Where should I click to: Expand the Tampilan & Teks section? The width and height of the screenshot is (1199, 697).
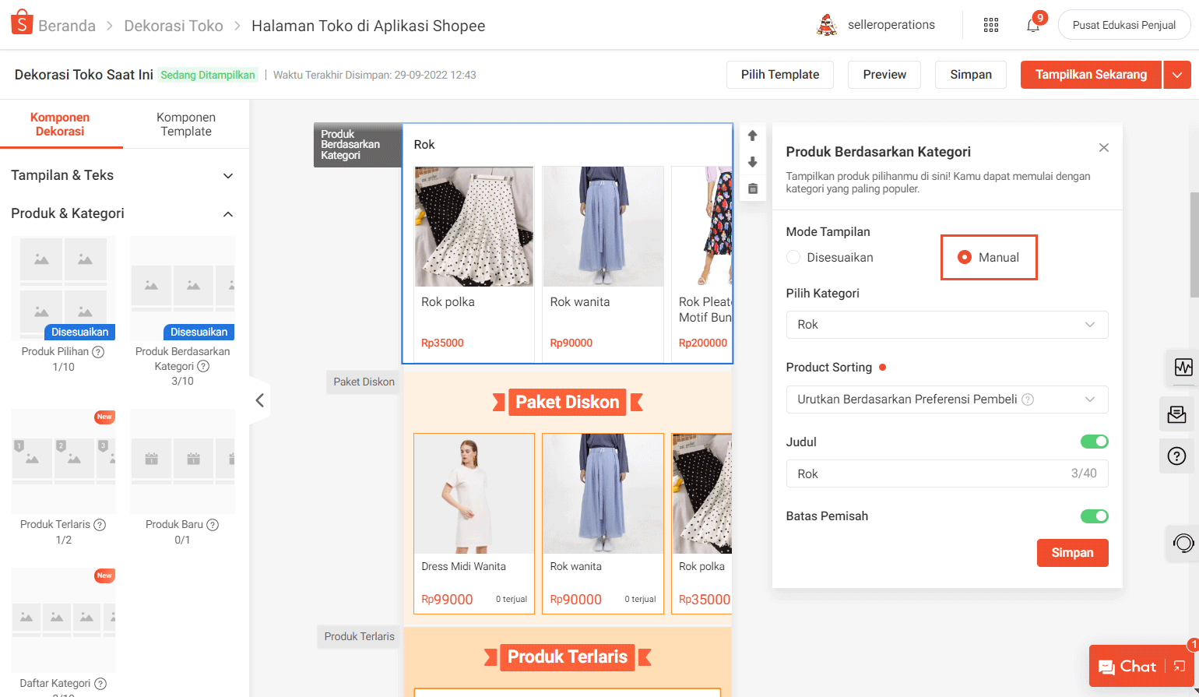click(x=122, y=175)
